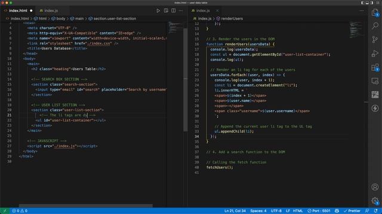Open More Actions for the left editor group
This screenshot has height=214, width=382.
tap(181, 11)
